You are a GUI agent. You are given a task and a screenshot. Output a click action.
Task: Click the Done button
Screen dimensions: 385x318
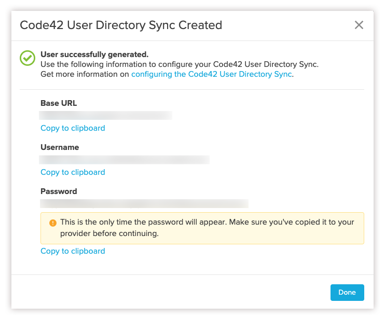347,292
